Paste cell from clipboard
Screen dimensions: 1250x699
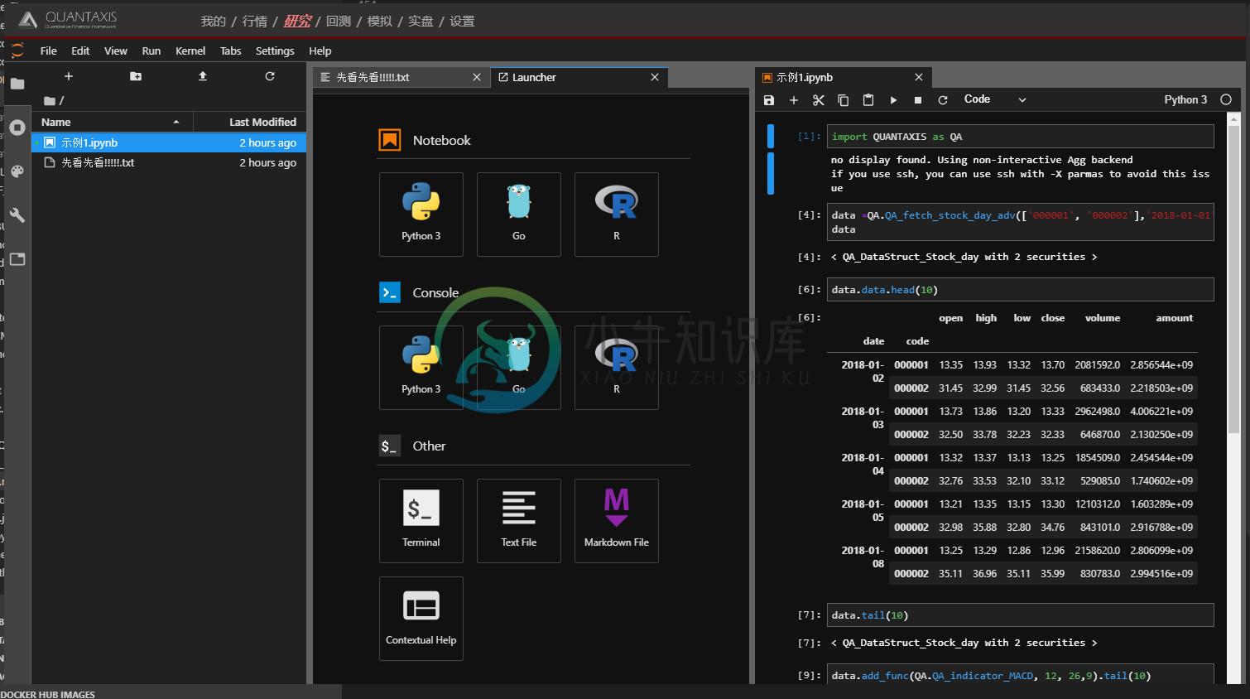coord(868,100)
